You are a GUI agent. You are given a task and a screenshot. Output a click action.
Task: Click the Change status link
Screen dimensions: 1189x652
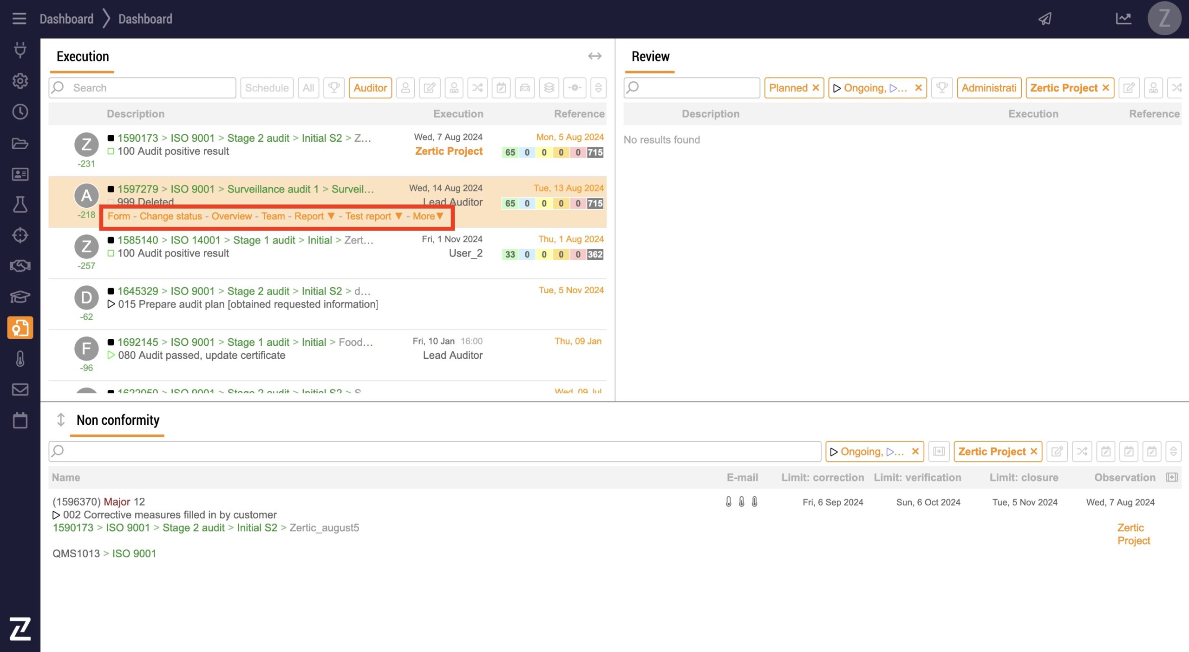click(170, 216)
